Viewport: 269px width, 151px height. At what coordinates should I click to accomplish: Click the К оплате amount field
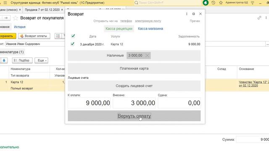coord(89,103)
